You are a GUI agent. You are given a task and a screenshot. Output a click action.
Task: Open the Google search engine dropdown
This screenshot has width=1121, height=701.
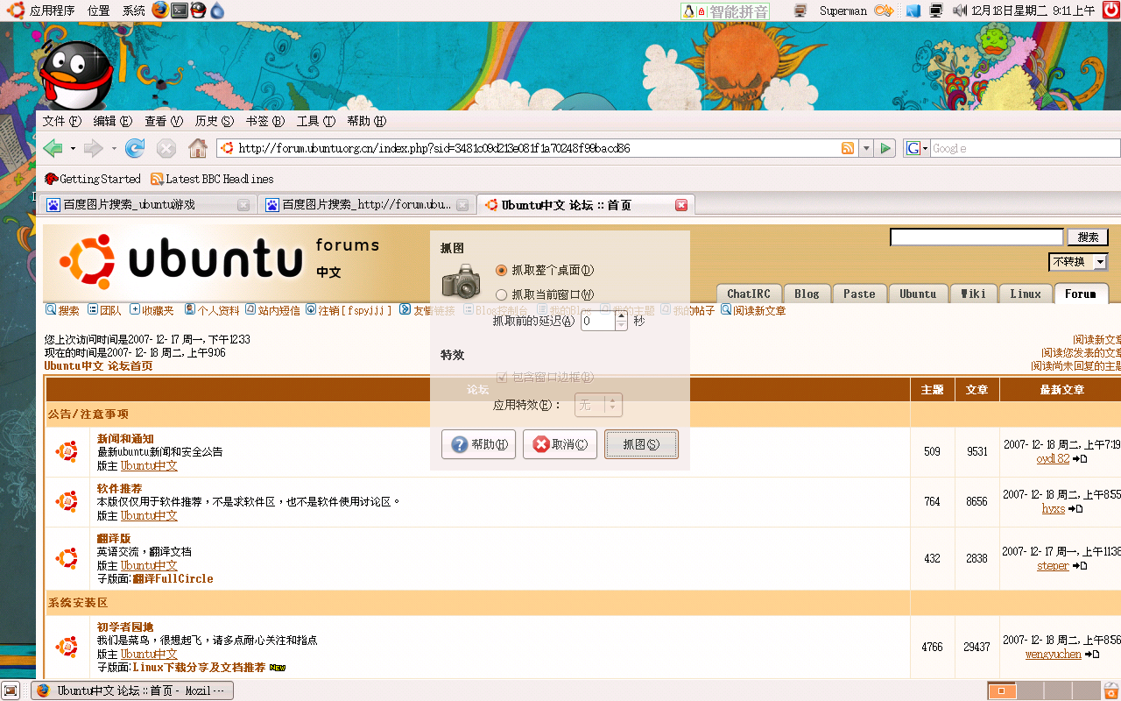(x=916, y=148)
